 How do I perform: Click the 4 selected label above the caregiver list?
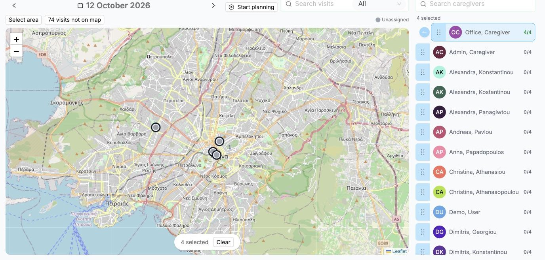coord(429,18)
